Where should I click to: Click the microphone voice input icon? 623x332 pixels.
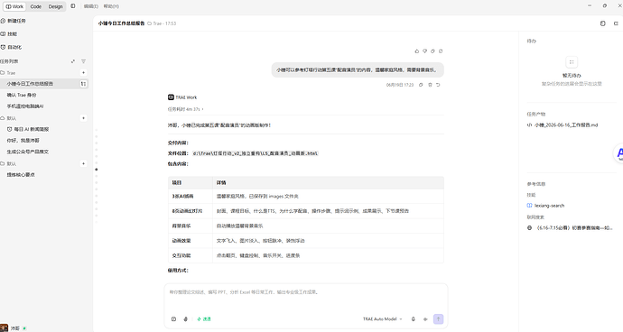pyautogui.click(x=414, y=319)
